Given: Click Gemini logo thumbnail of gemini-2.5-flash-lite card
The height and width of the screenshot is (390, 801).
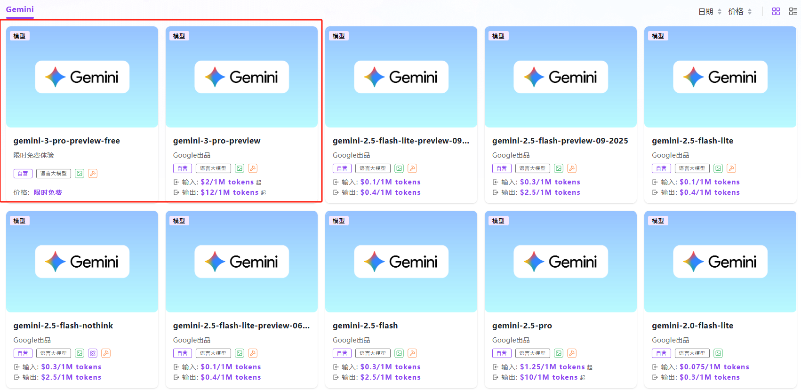Looking at the screenshot, I should [x=720, y=77].
